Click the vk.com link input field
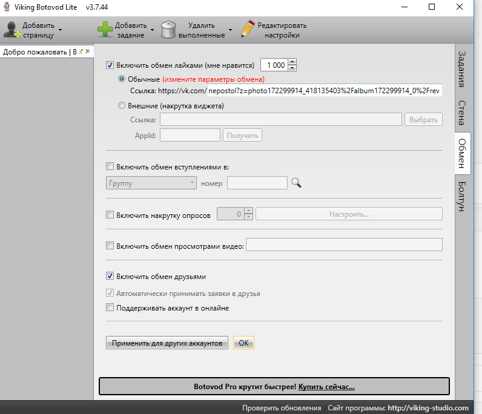 (x=325, y=90)
